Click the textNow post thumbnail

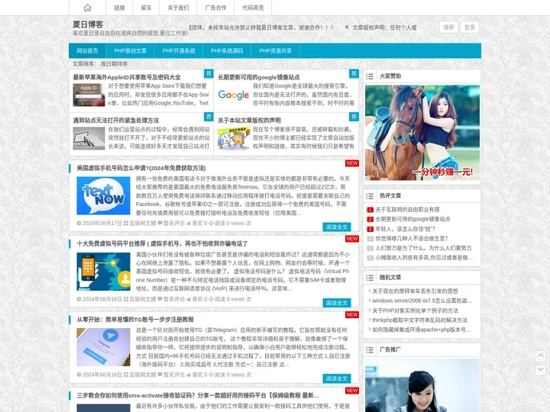103,196
